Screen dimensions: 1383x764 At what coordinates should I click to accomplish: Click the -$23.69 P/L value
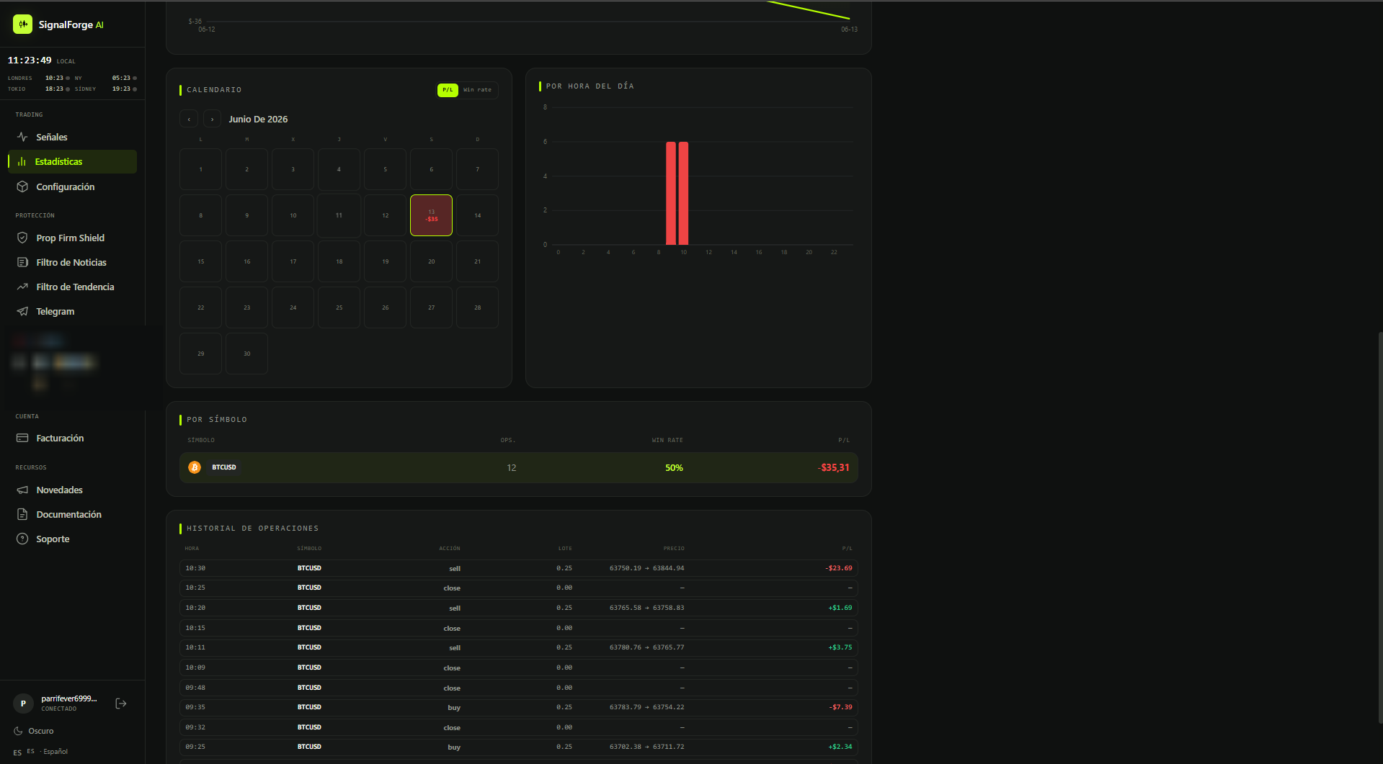click(x=838, y=568)
